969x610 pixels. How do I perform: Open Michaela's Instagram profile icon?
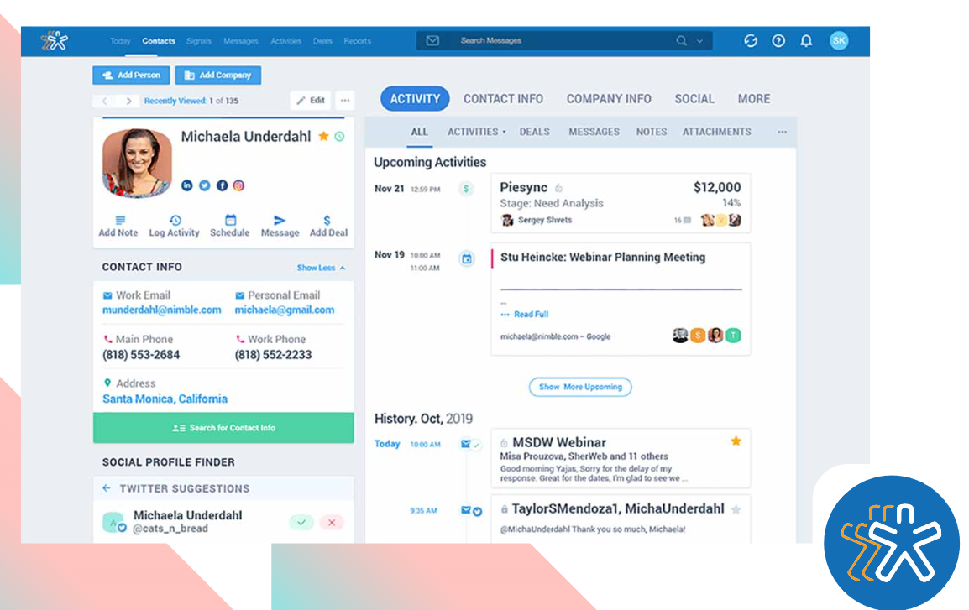(x=238, y=185)
